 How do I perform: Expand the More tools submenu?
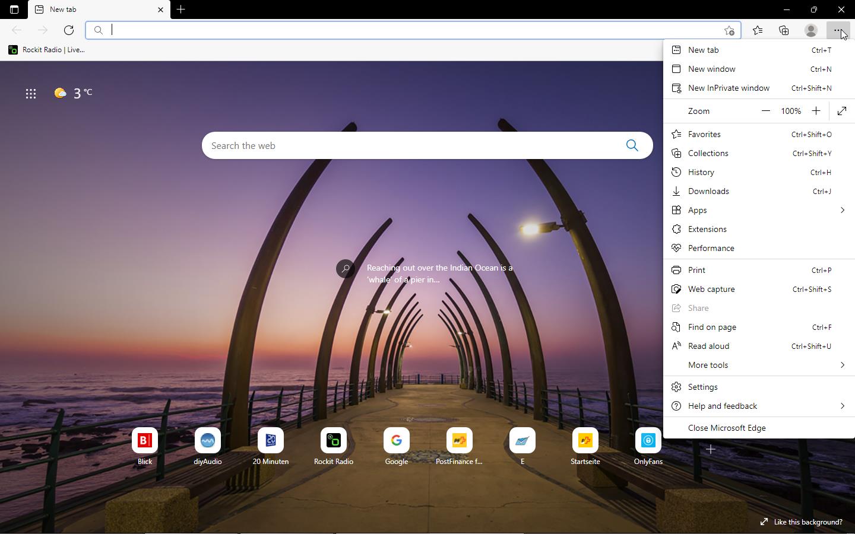pyautogui.click(x=759, y=365)
